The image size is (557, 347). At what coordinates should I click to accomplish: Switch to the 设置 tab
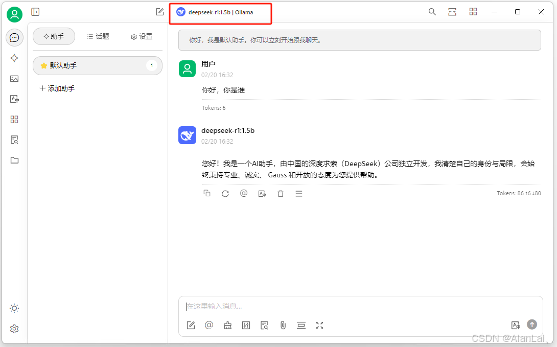[x=142, y=36]
